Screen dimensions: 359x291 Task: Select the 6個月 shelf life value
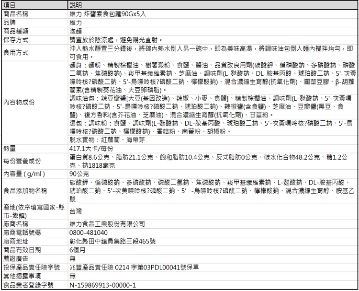pyautogui.click(x=78, y=250)
